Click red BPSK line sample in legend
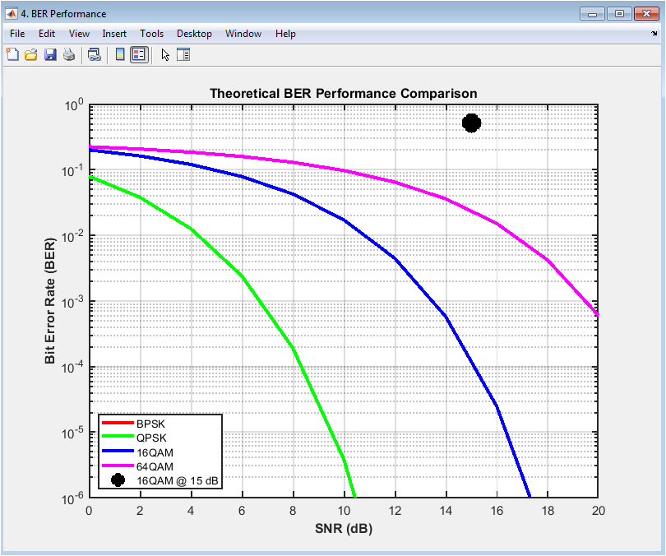This screenshot has width=666, height=556. pyautogui.click(x=118, y=423)
